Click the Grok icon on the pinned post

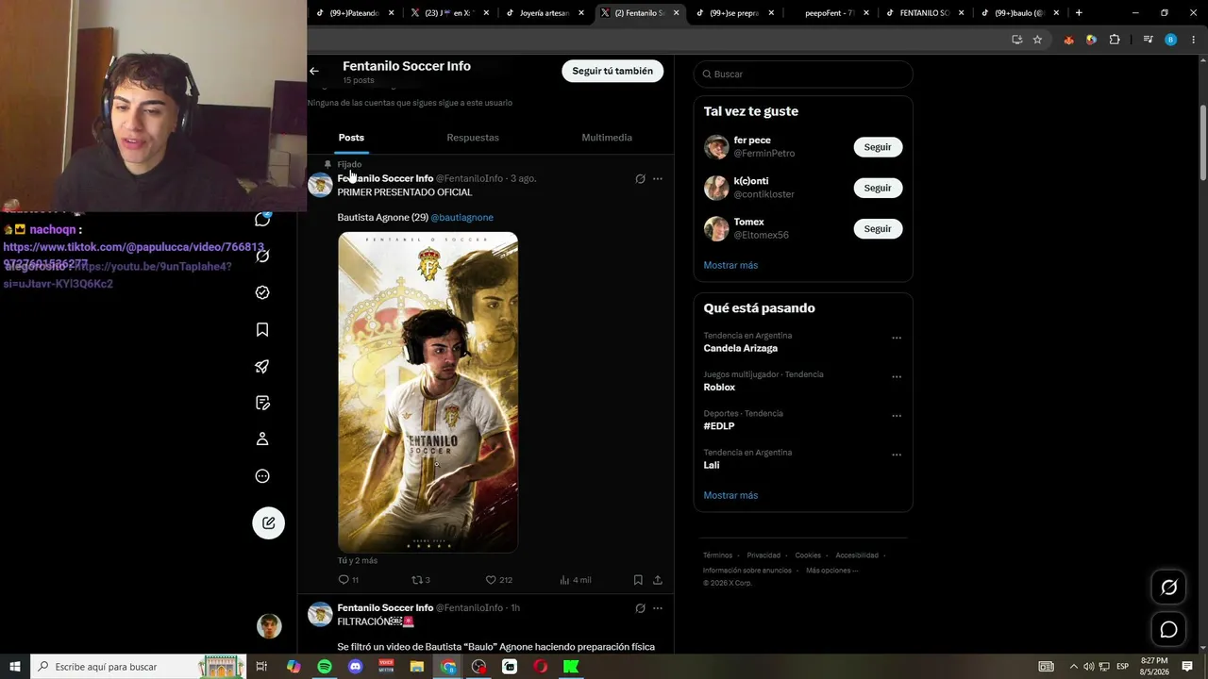pos(640,178)
